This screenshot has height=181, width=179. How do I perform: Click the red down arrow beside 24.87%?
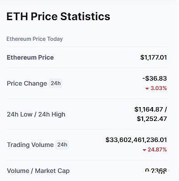144,150
